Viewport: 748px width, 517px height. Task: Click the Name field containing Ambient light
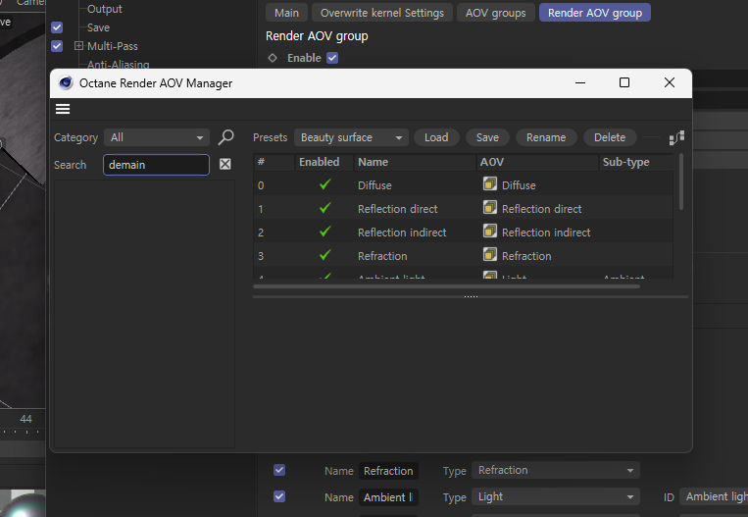[388, 497]
